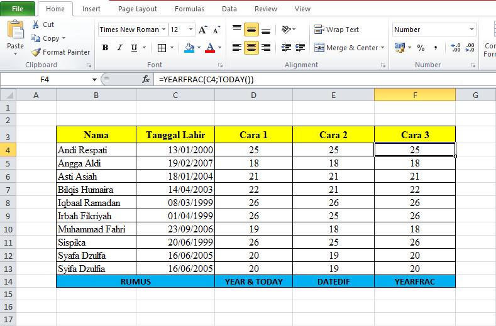The image size is (496, 326).
Task: Open Copy options arrow
Action: 63,38
